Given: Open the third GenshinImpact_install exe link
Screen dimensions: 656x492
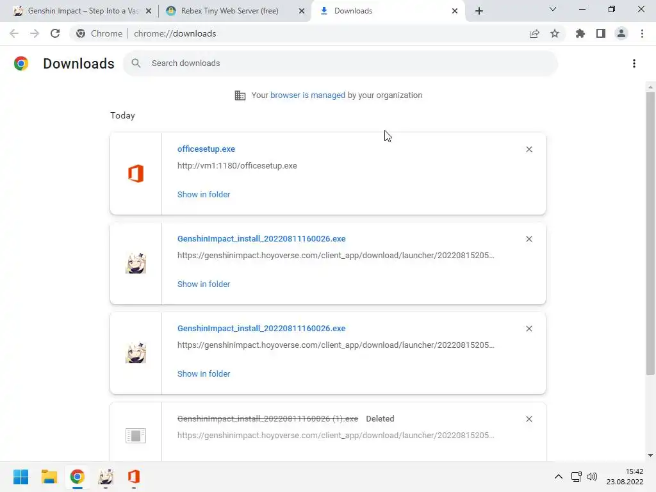Looking at the screenshot, I should [x=261, y=329].
